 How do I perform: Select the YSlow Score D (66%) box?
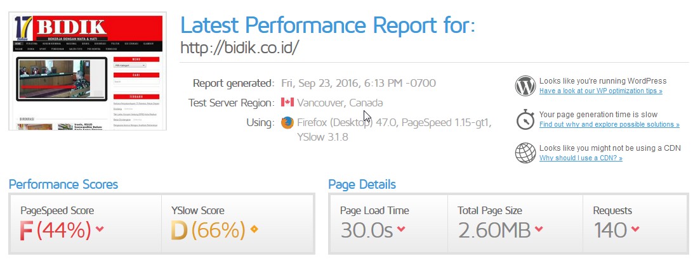click(238, 224)
